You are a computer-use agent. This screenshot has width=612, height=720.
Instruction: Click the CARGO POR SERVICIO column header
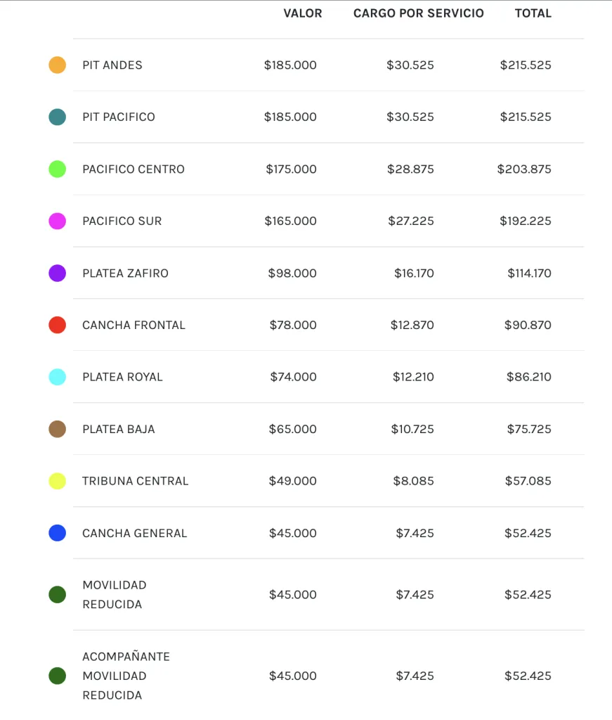click(418, 13)
